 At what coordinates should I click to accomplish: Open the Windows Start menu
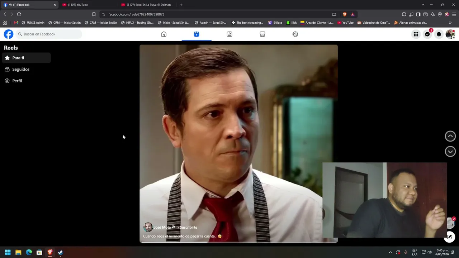pyautogui.click(x=8, y=252)
